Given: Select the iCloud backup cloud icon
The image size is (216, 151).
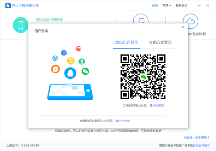Looking at the screenshot, I should click(x=190, y=21).
